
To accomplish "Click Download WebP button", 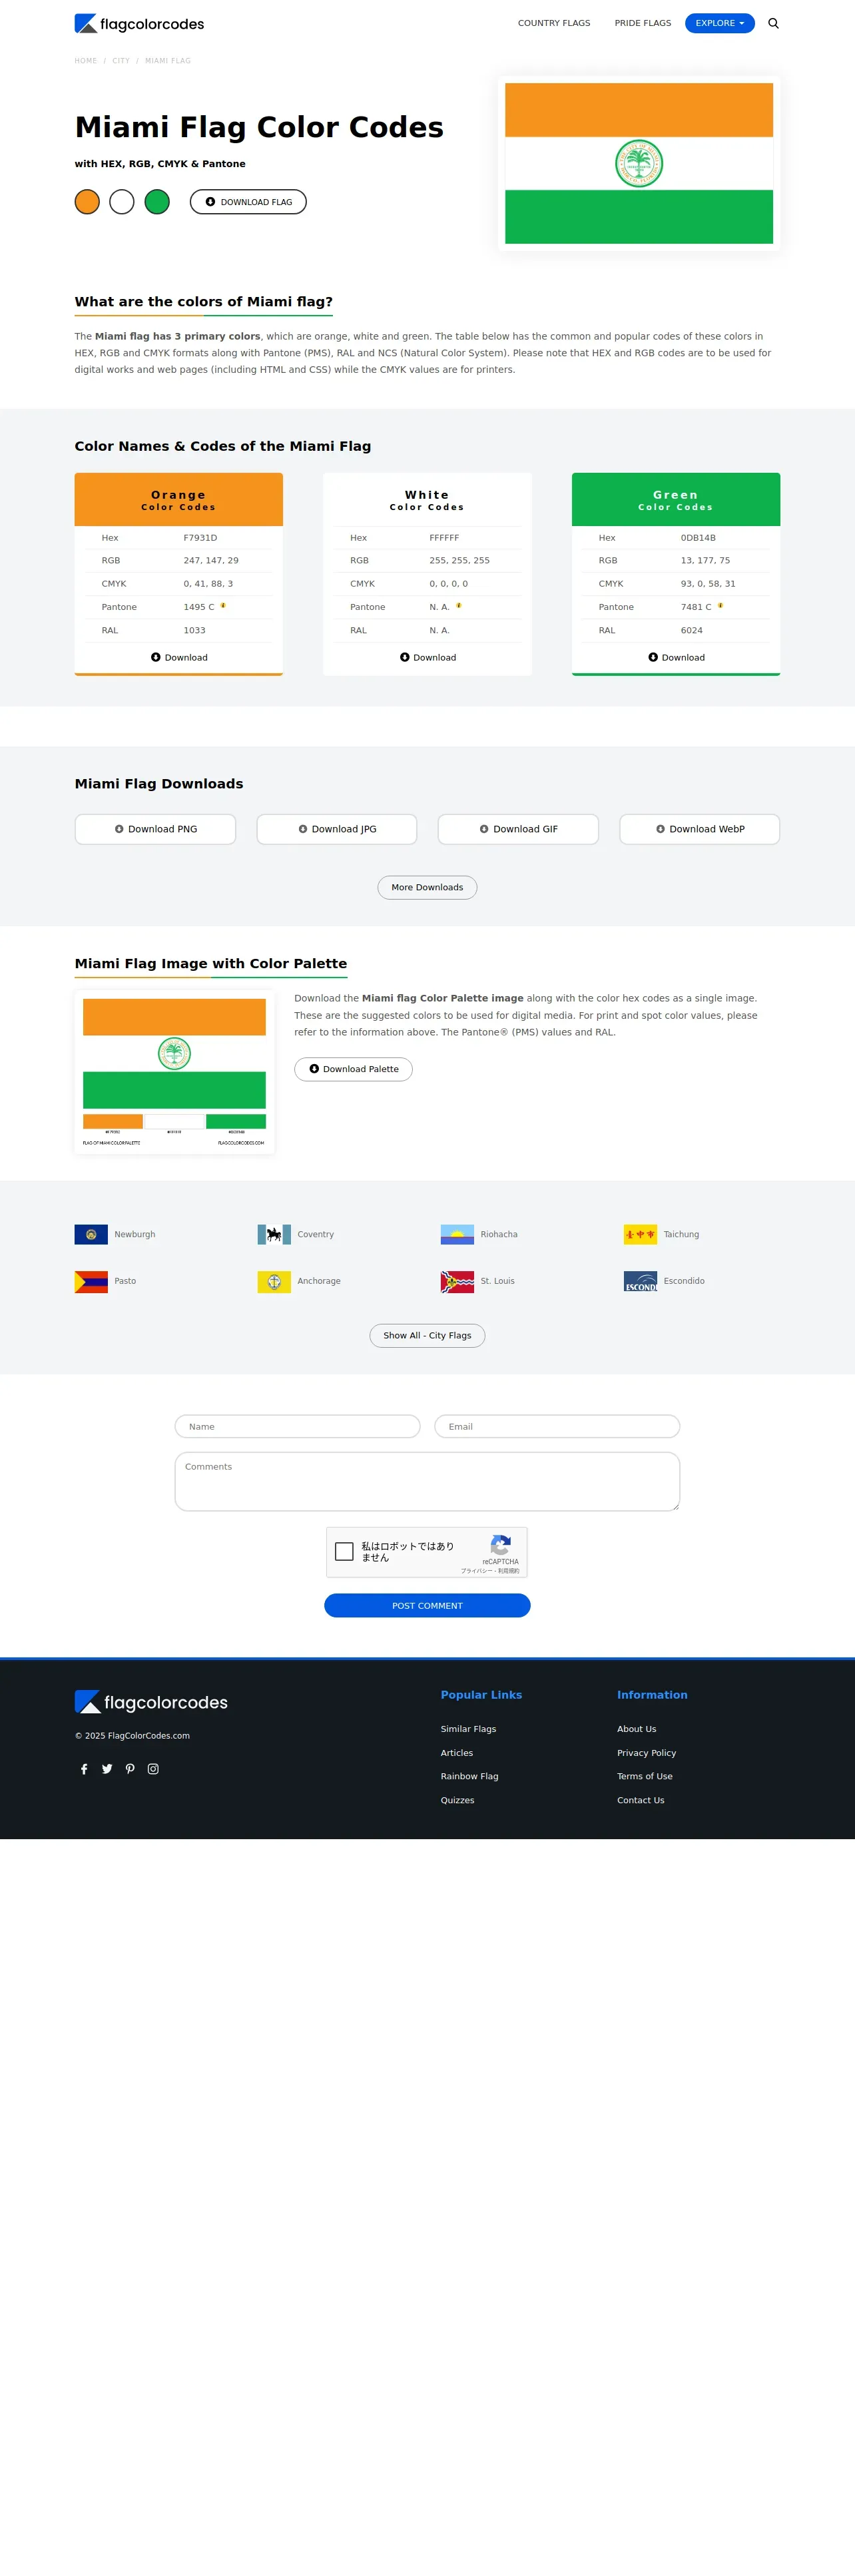I will click(700, 830).
